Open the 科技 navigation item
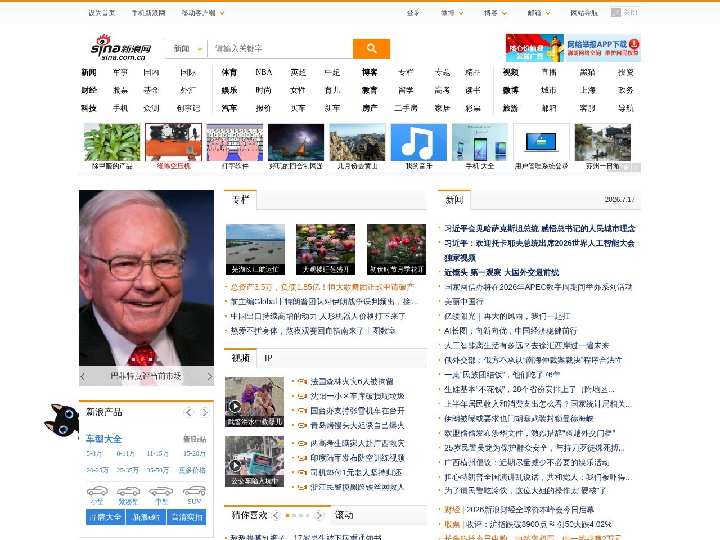 pyautogui.click(x=89, y=109)
